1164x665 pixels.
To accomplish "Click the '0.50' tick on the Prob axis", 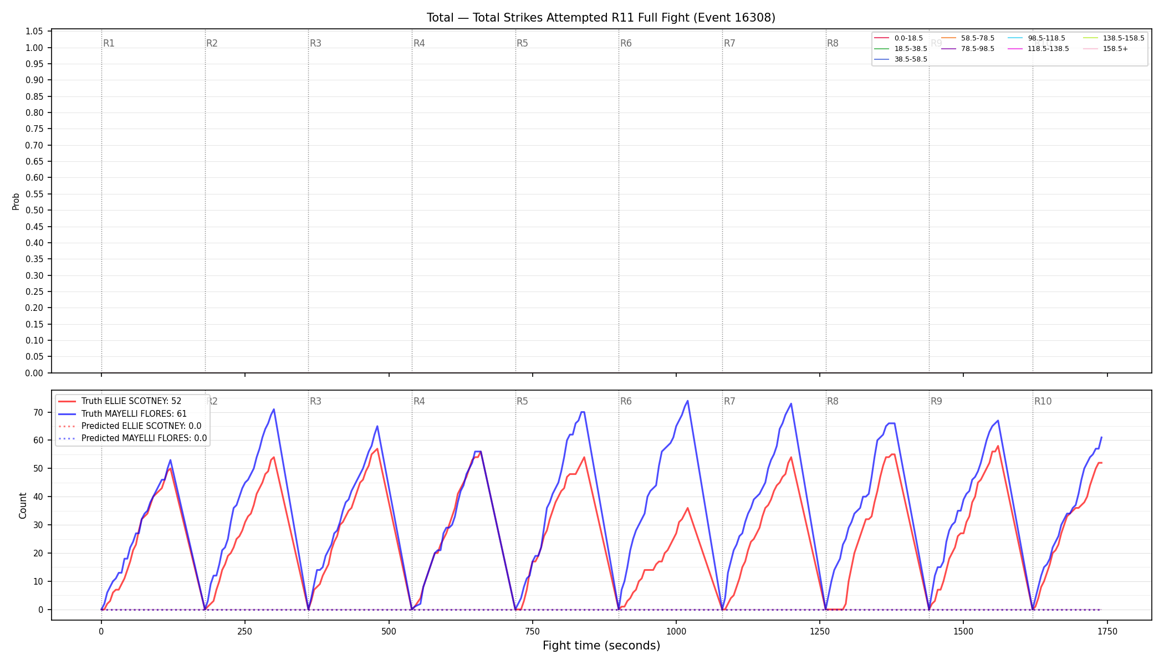I will [34, 211].
